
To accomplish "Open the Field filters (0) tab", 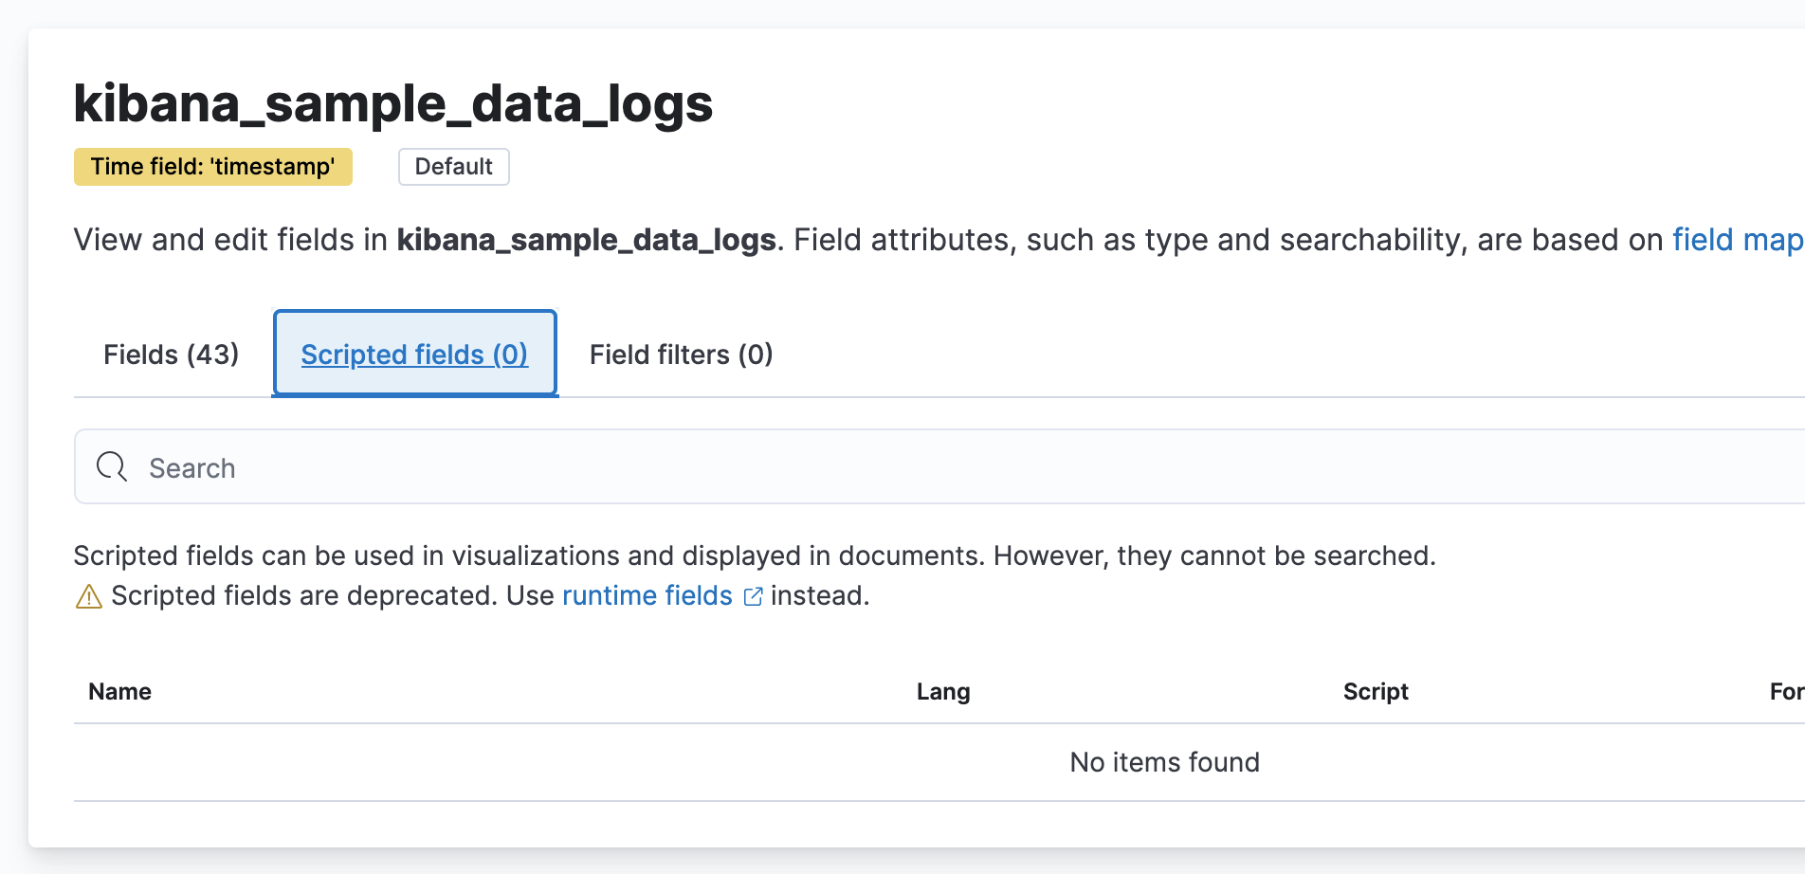I will [681, 355].
